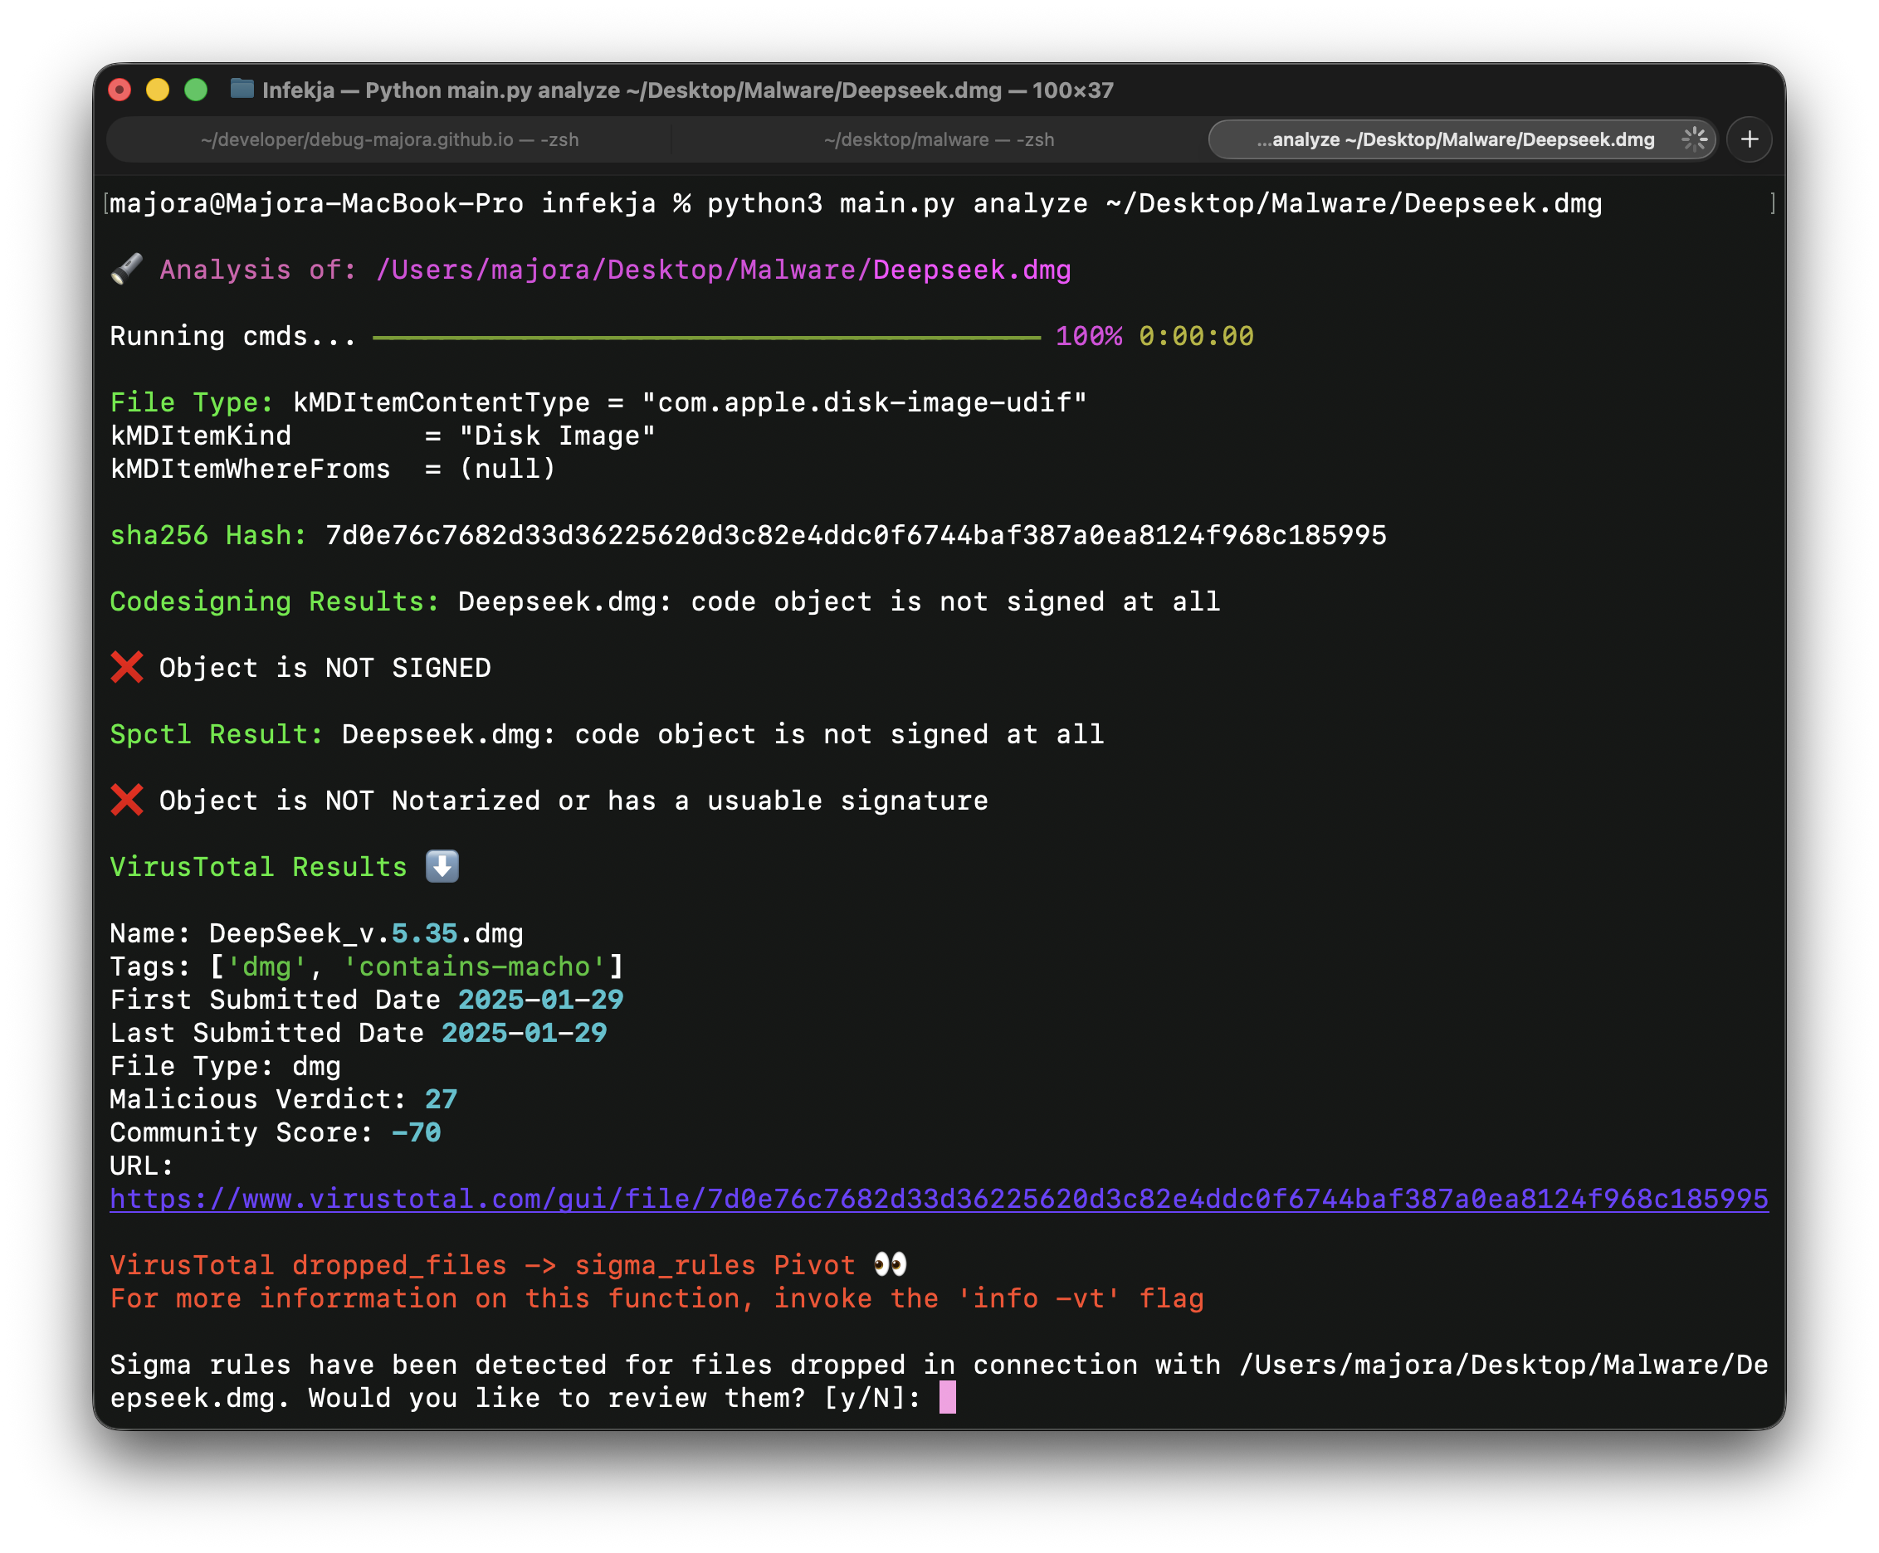
Task: Select the Deepseek.dmg analyze tab
Action: coord(1458,139)
